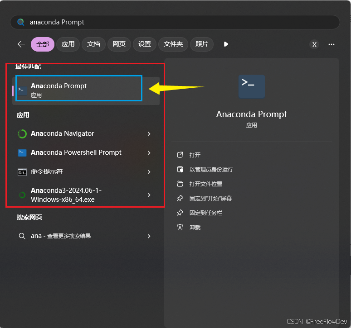Image resolution: width=351 pixels, height=328 pixels.
Task: Click 固定到"开始"屏幕
Action: click(x=210, y=198)
